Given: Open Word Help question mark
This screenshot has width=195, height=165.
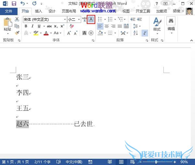Looking at the screenshot, I should [x=157, y=4].
